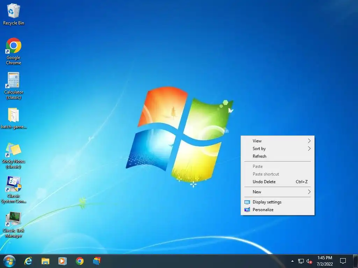Show hidden system tray icons

tap(292, 261)
